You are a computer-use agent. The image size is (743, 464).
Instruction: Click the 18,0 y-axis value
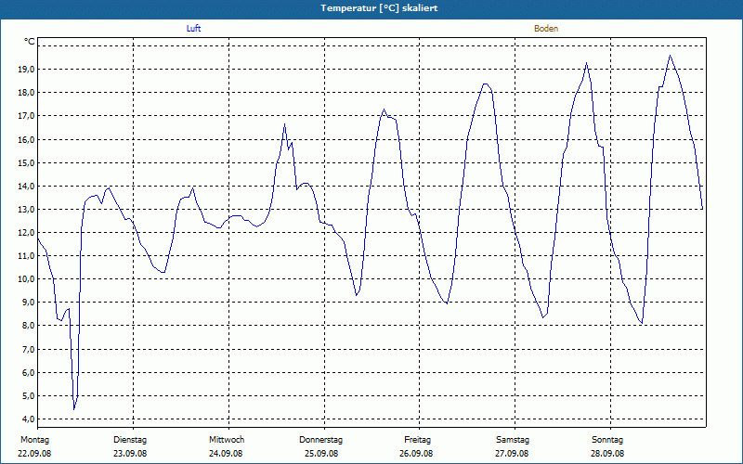click(x=27, y=92)
